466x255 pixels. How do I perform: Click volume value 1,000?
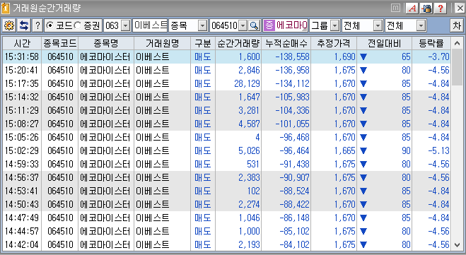coord(249,231)
